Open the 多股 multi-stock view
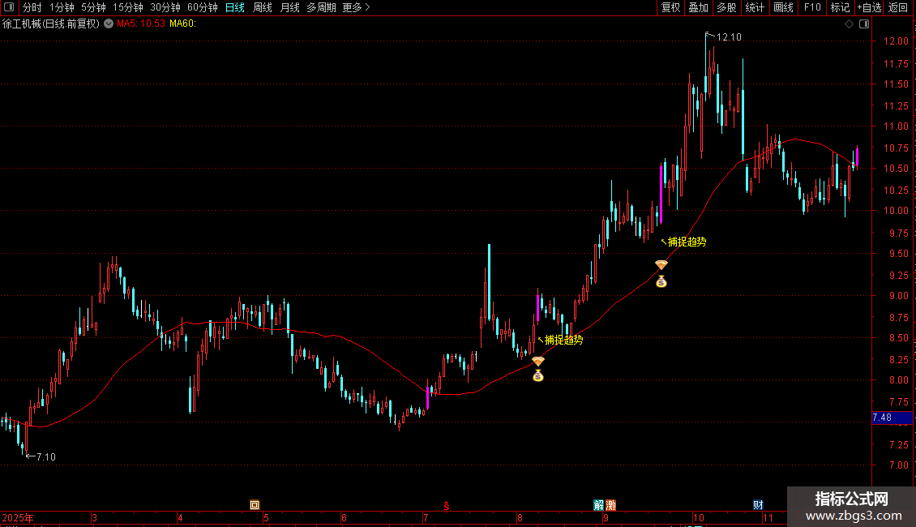Viewport: 916px width, 527px height. [727, 7]
